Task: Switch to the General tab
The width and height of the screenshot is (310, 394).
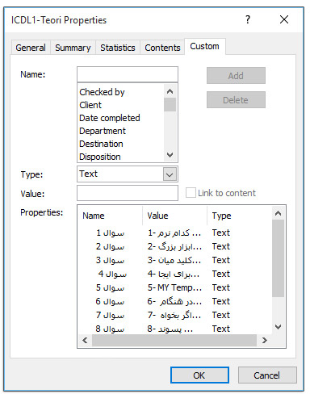Action: [x=31, y=48]
